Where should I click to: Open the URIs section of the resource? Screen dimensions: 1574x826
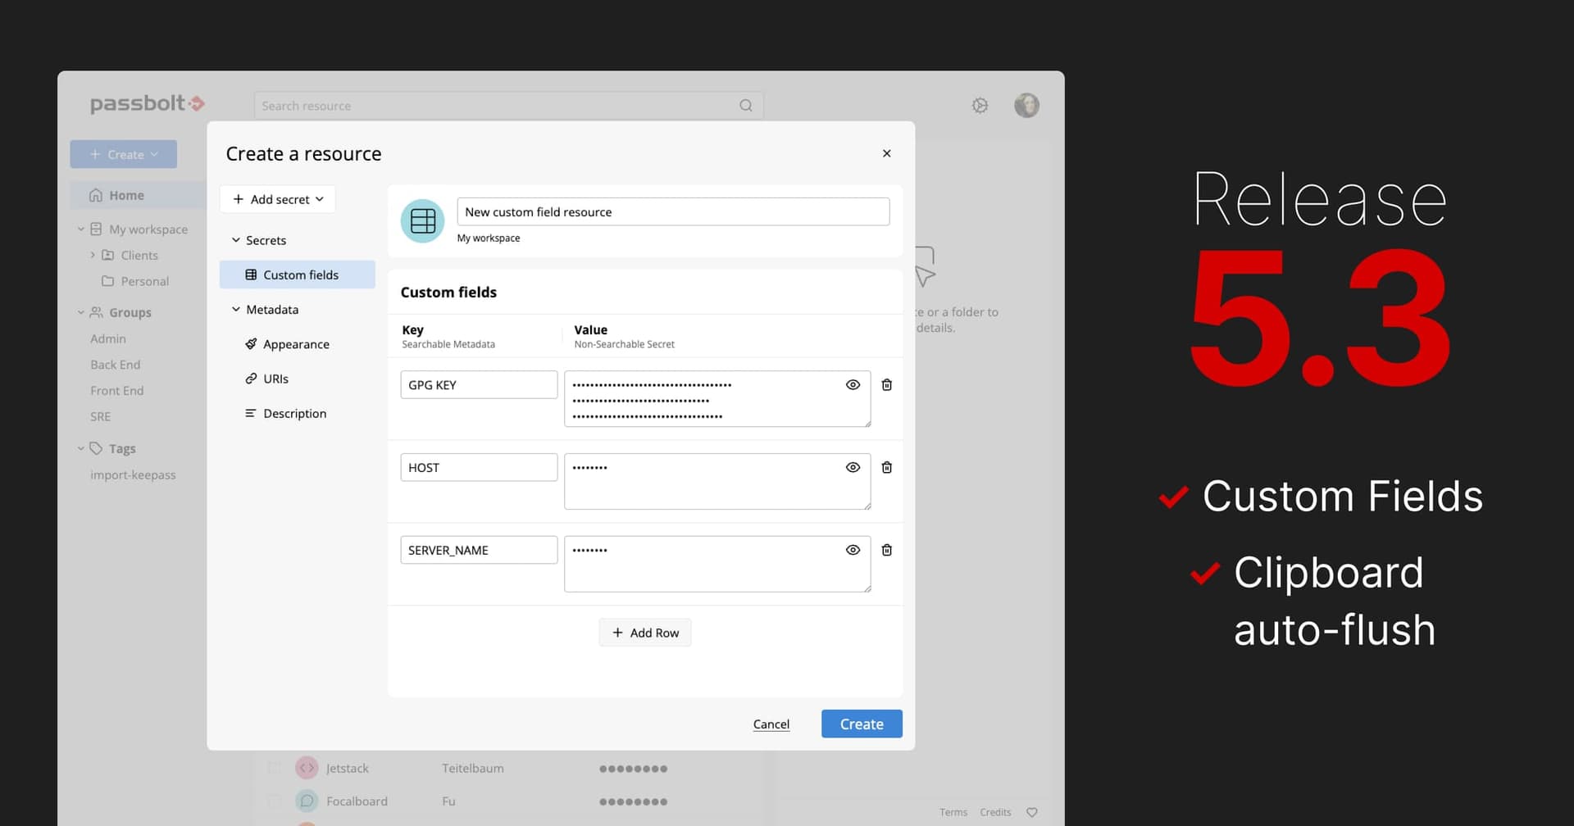(x=275, y=378)
